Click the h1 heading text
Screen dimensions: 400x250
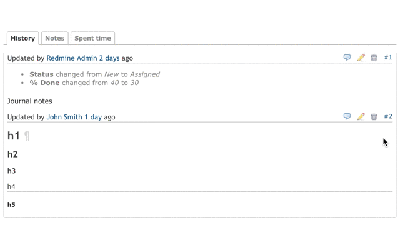coord(14,136)
